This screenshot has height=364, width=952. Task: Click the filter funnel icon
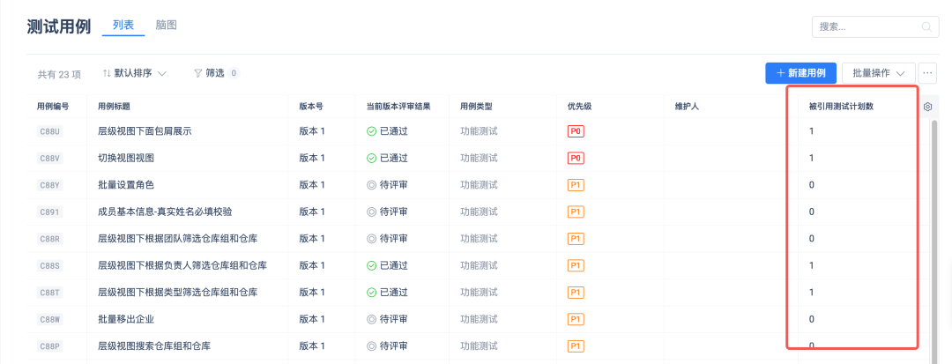click(x=198, y=73)
